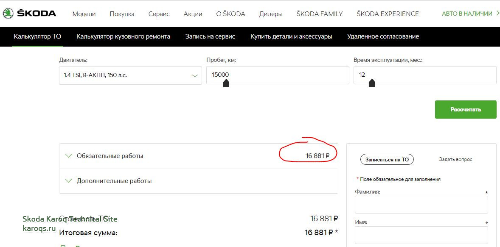Click the ŠKODA logo icon
Image resolution: width=500 pixels, height=247 pixels.
[8, 14]
